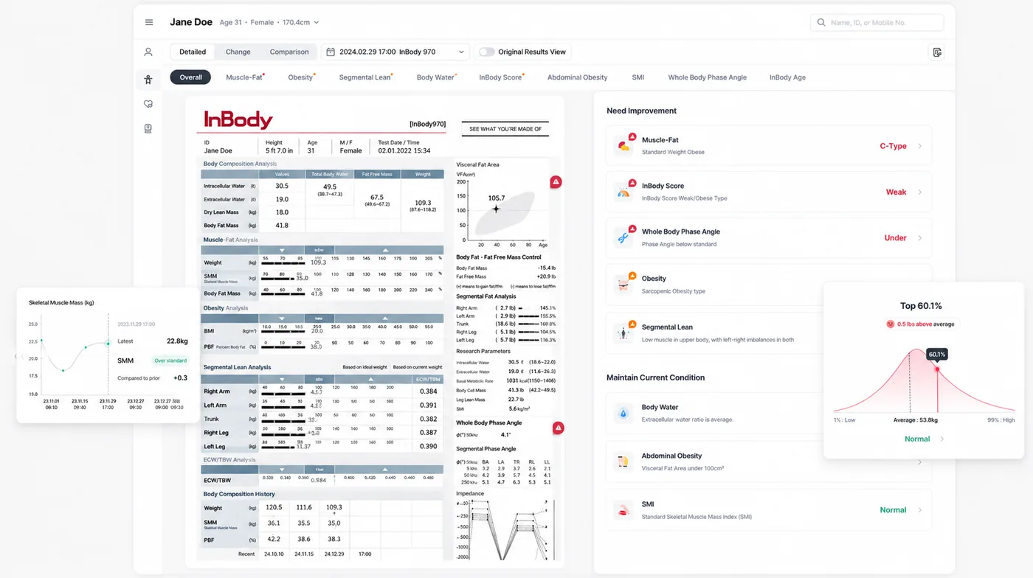
Task: Click the "Extracellular water ratio is average." text
Action: (x=687, y=419)
